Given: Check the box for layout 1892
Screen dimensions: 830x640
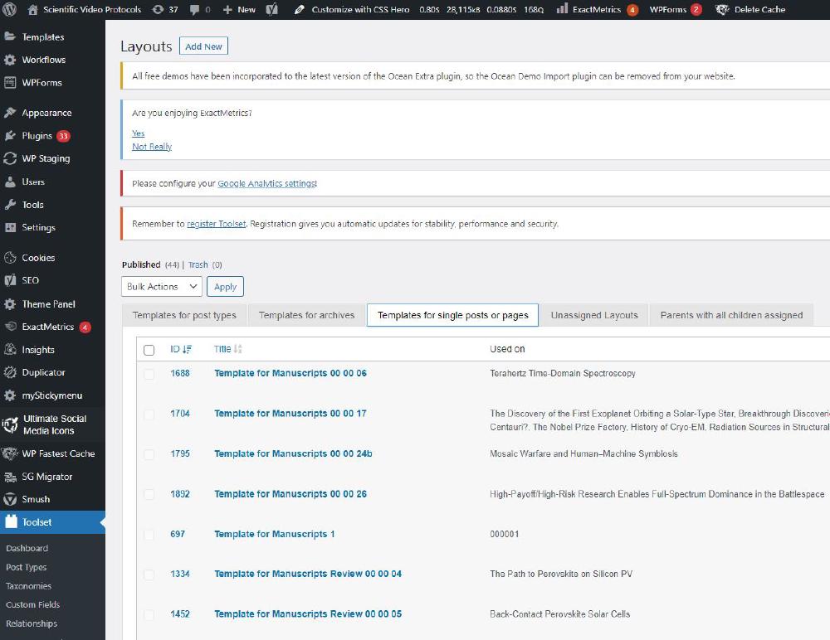Looking at the screenshot, I should coord(149,495).
